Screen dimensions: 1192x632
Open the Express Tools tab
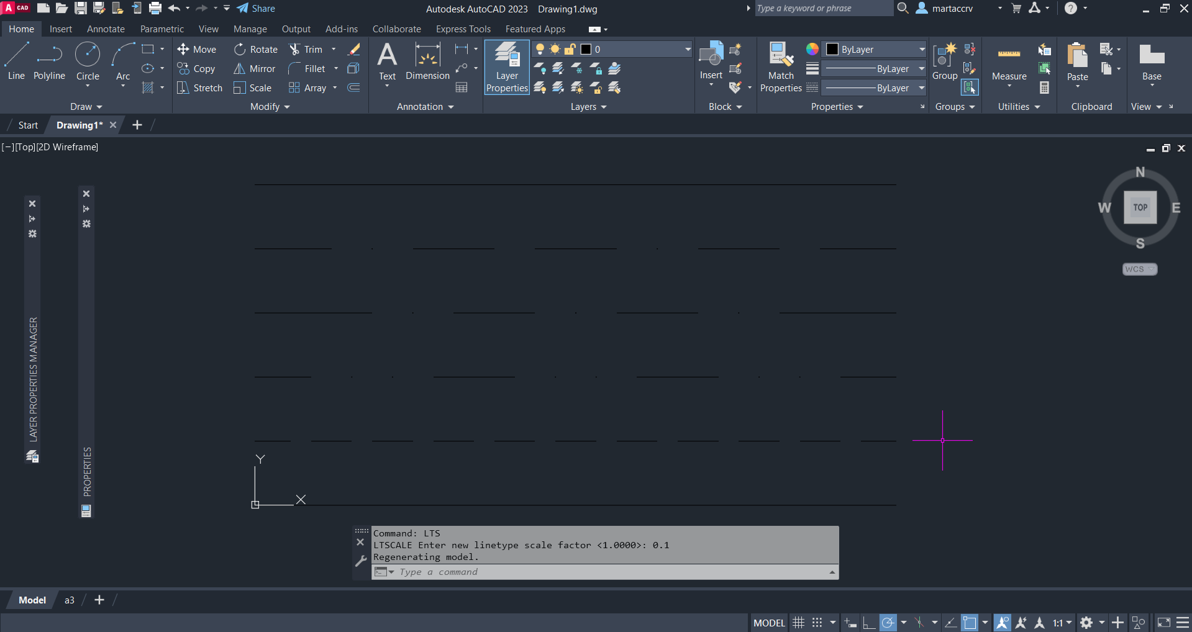(463, 29)
